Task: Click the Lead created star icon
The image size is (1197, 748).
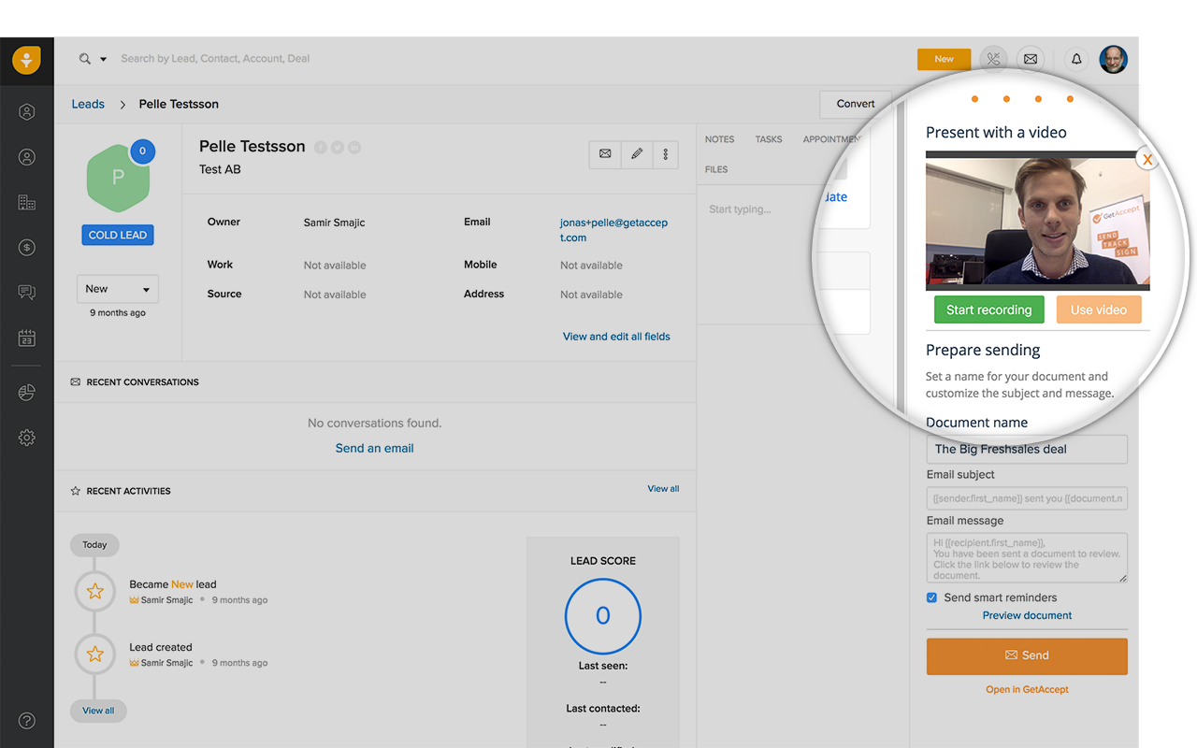Action: click(94, 654)
